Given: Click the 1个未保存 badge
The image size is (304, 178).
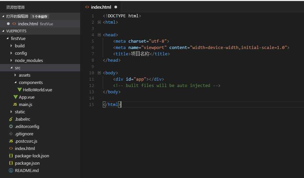Looking at the screenshot, I should tap(40, 17).
